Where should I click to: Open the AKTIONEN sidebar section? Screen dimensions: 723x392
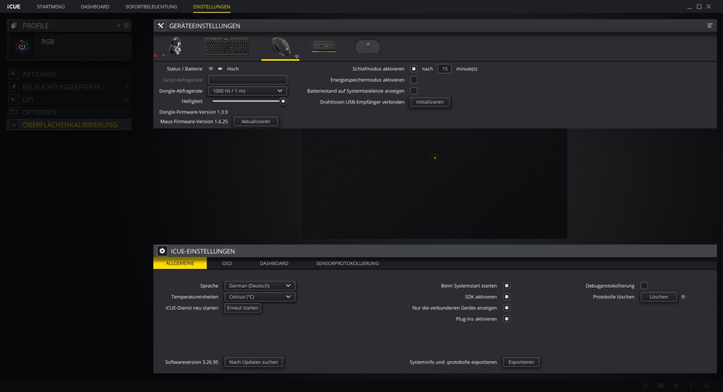(69, 74)
